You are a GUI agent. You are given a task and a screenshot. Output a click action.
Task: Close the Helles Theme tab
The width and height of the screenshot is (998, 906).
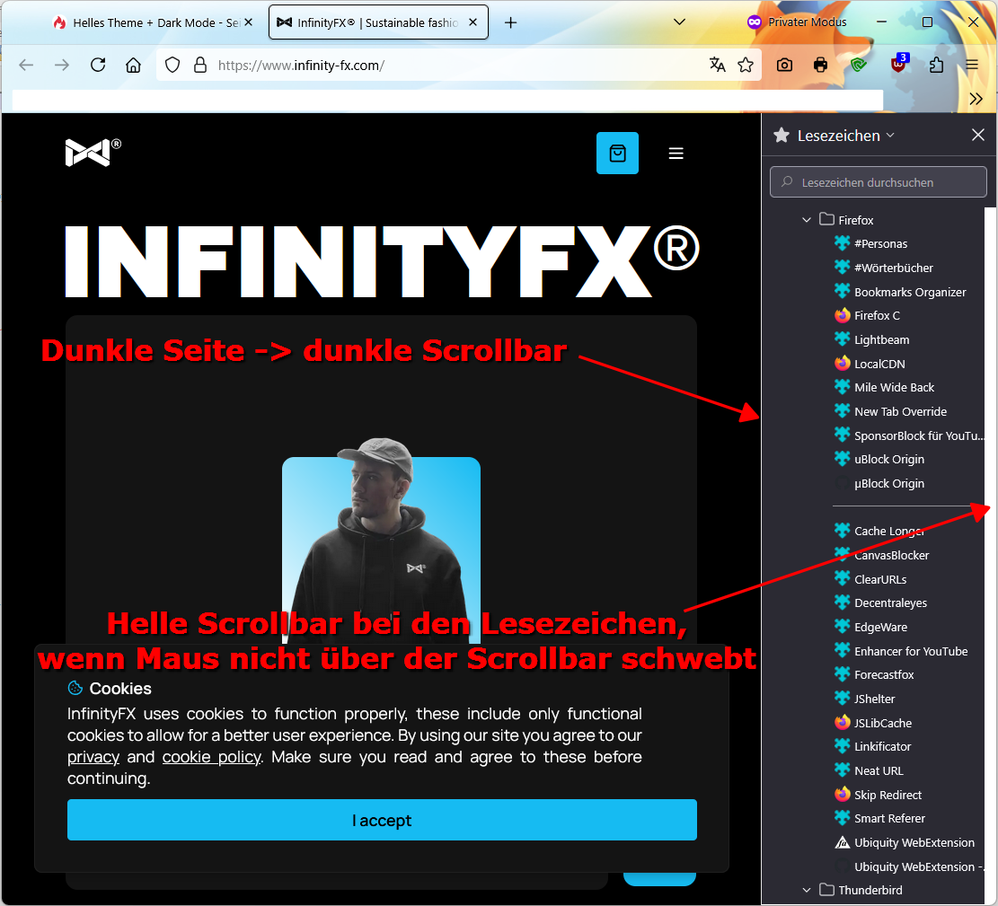(248, 22)
